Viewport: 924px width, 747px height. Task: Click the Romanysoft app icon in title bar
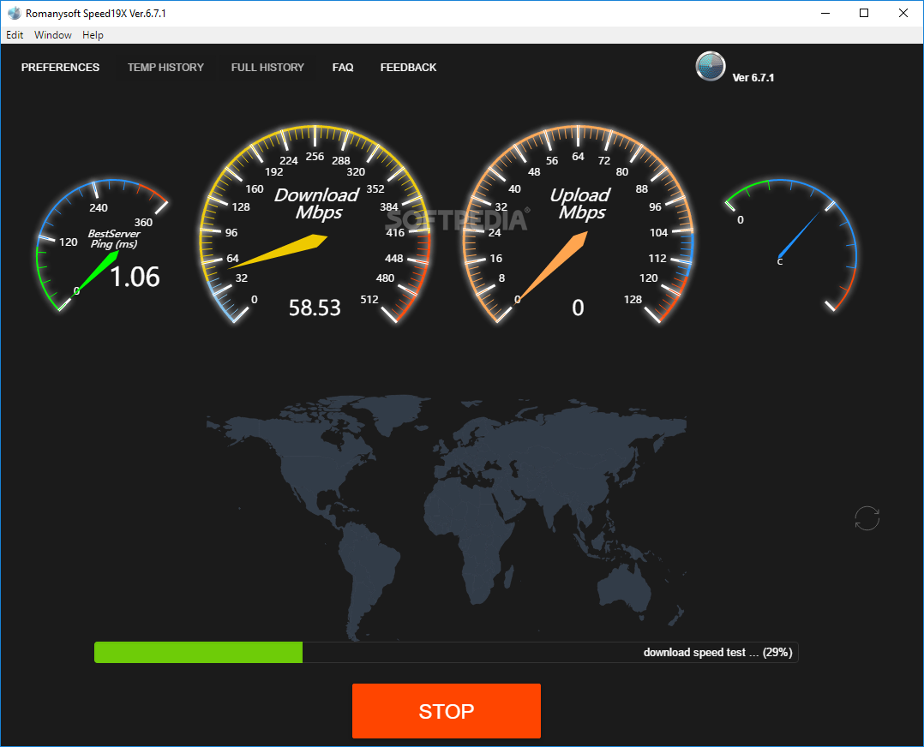tap(14, 13)
